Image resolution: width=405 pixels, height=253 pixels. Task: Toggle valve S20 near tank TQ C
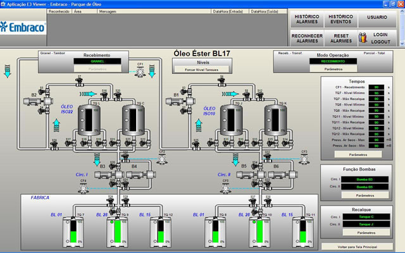pyautogui.click(x=118, y=96)
